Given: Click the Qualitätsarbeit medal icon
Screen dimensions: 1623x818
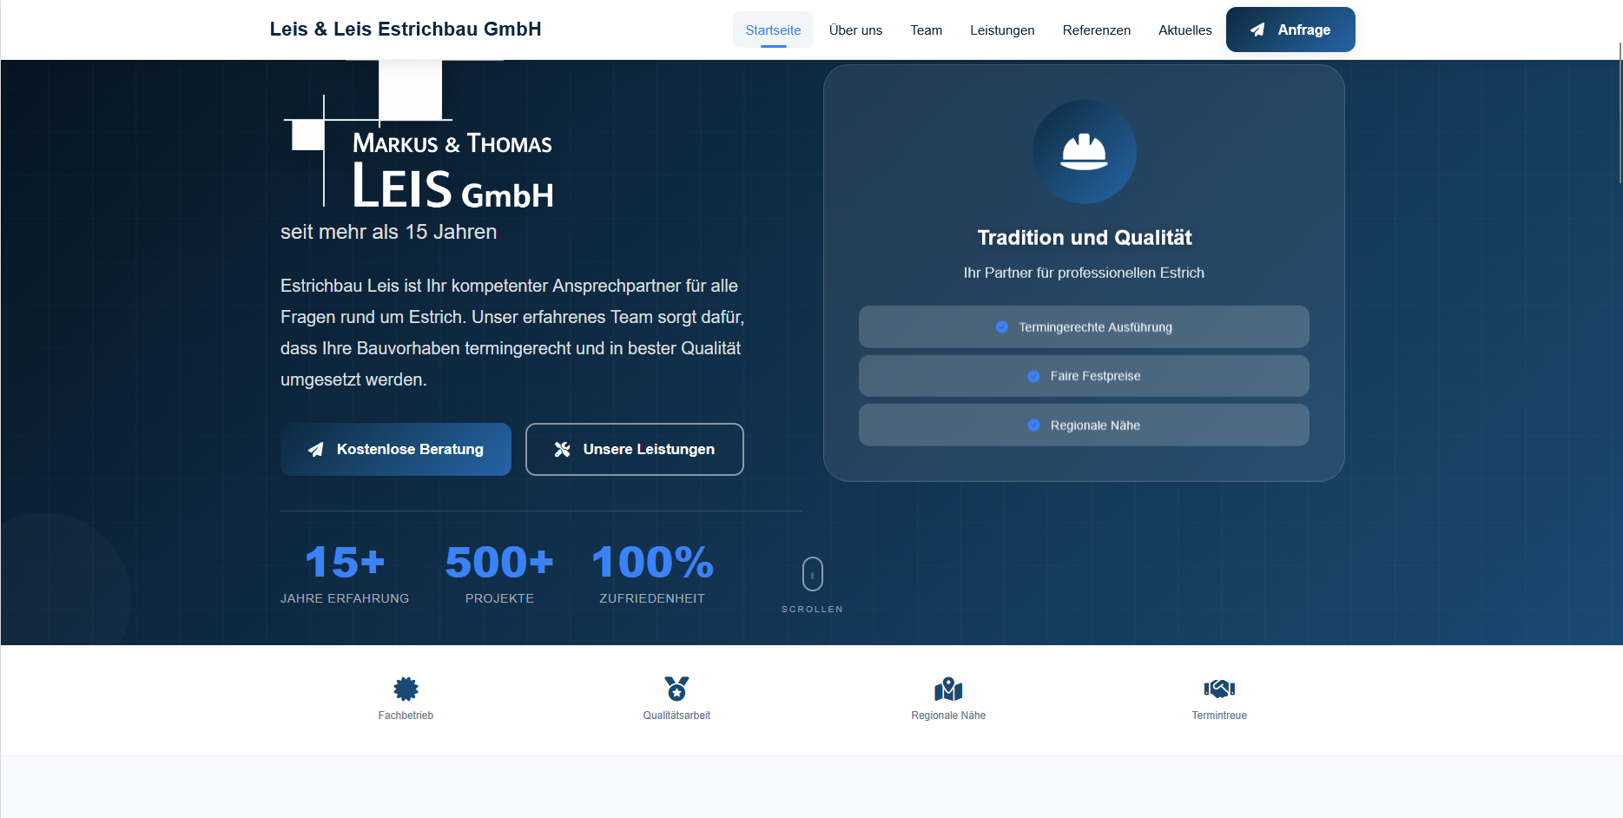Looking at the screenshot, I should coord(676,687).
